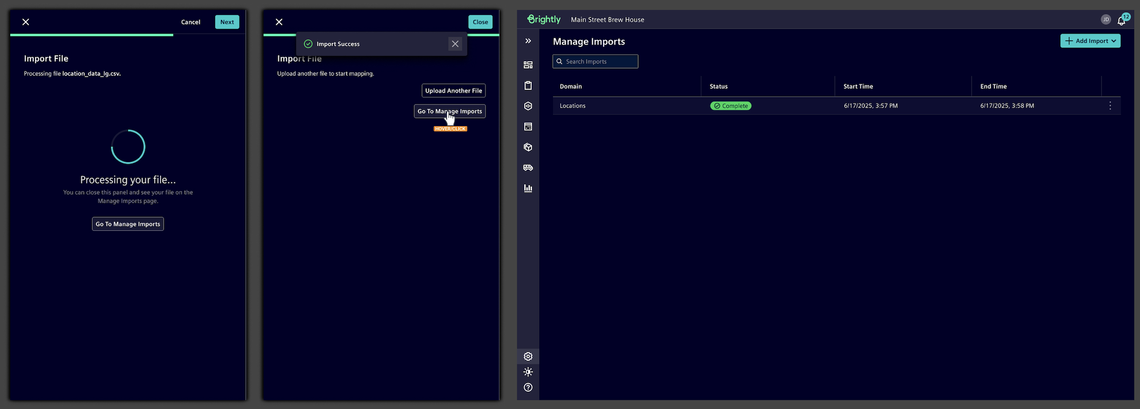This screenshot has height=409, width=1140.
Task: Open the notifications bell icon
Action: pyautogui.click(x=1121, y=21)
